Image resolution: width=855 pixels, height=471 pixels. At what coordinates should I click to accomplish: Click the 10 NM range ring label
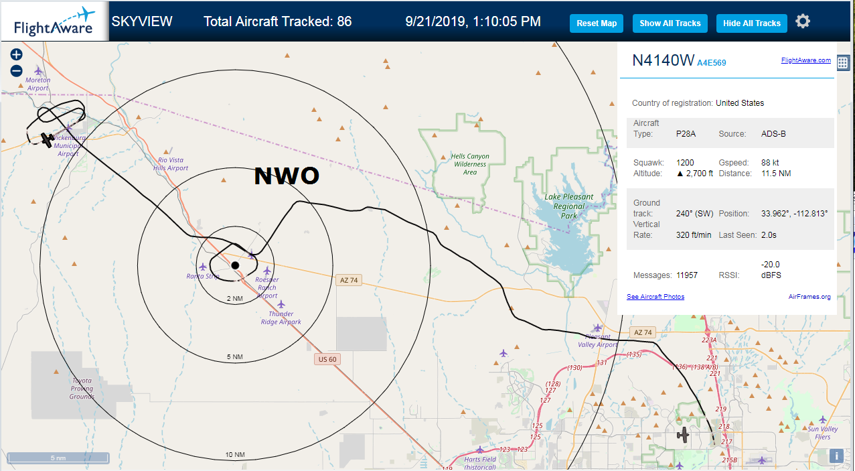point(234,455)
